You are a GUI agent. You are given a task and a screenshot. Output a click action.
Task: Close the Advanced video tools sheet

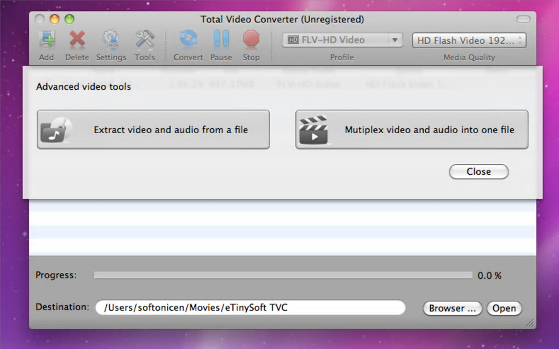479,171
